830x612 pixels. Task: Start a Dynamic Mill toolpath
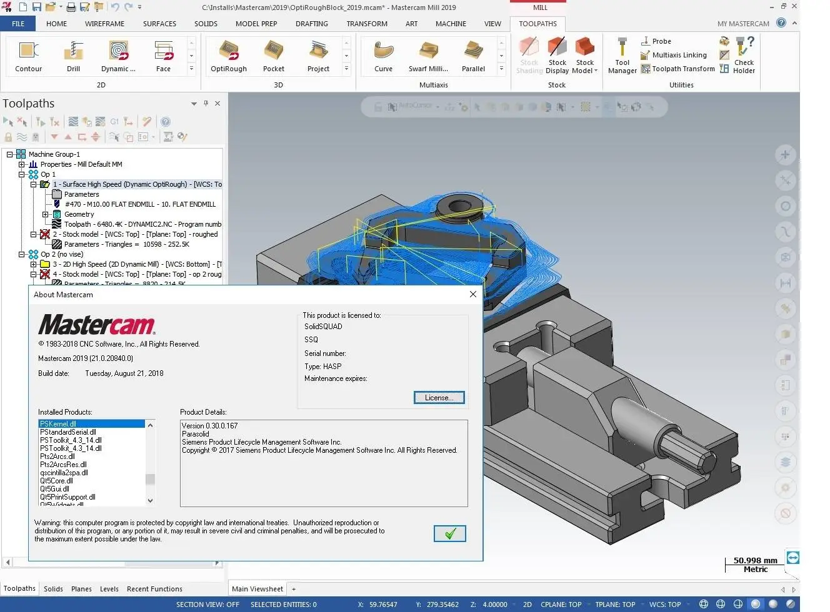[118, 56]
